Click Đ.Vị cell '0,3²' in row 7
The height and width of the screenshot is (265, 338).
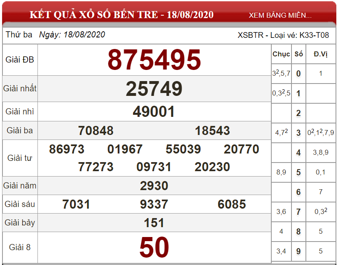pos(321,212)
